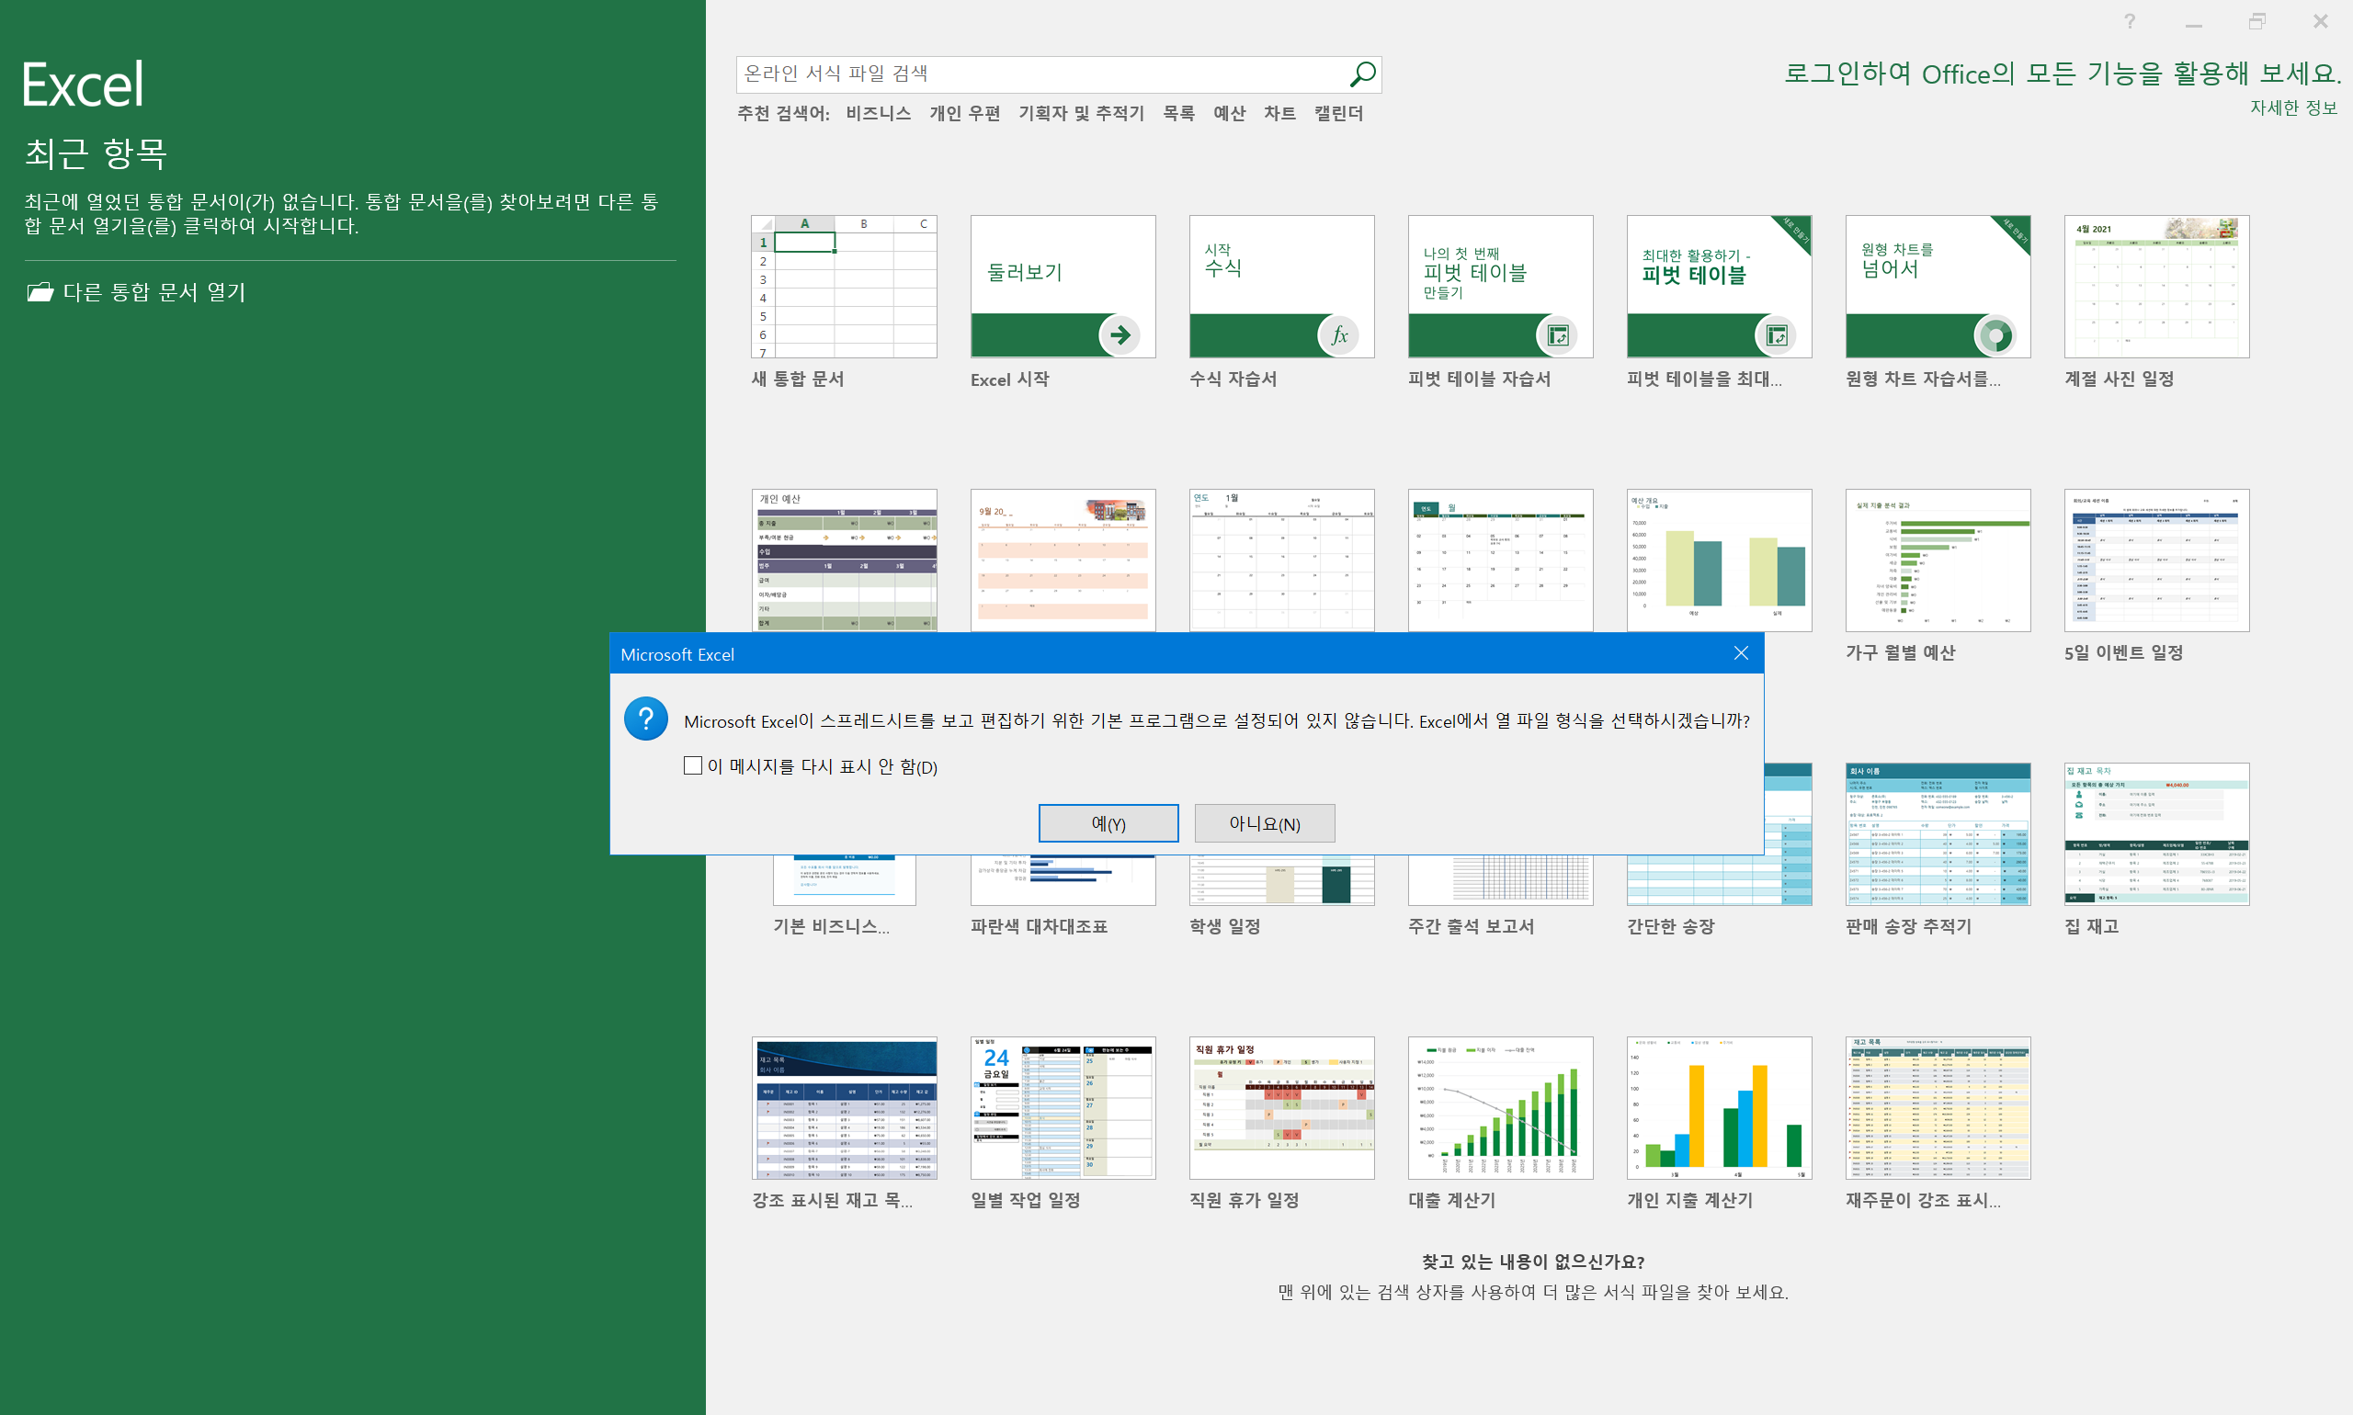This screenshot has width=2353, height=1415.
Task: Open the 개인 지출 계산기 template
Action: tap(1719, 1109)
